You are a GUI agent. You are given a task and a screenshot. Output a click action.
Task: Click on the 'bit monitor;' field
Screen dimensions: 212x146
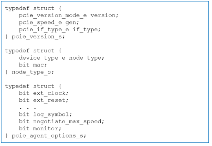pyautogui.click(x=40, y=129)
